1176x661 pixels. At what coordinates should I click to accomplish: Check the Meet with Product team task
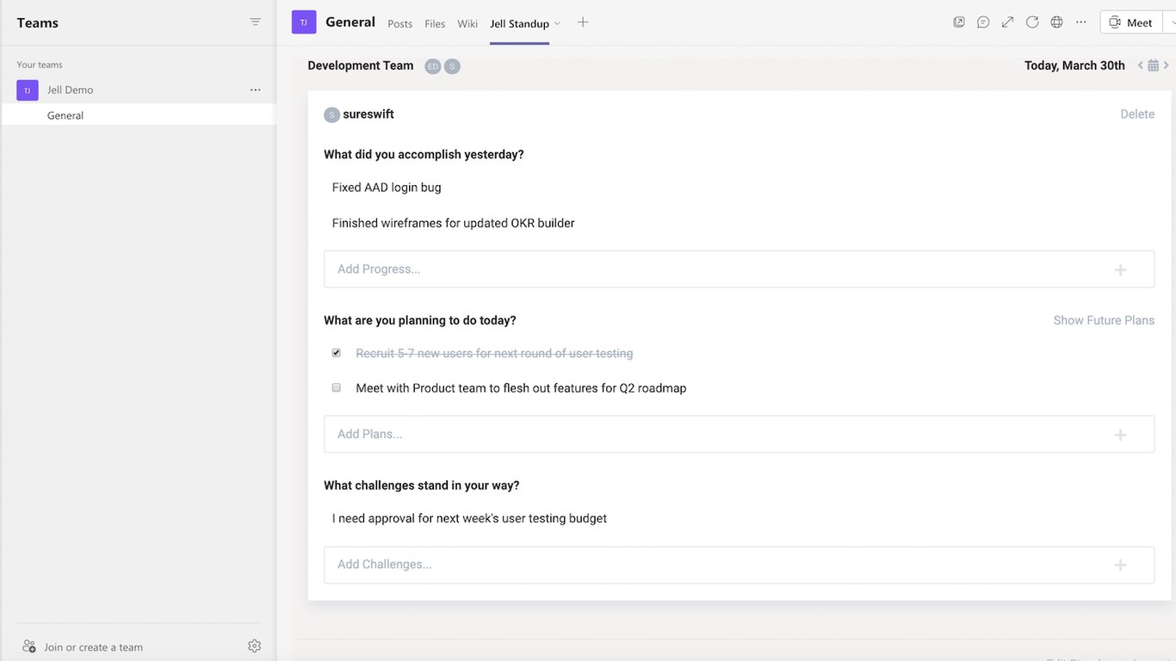pyautogui.click(x=337, y=388)
